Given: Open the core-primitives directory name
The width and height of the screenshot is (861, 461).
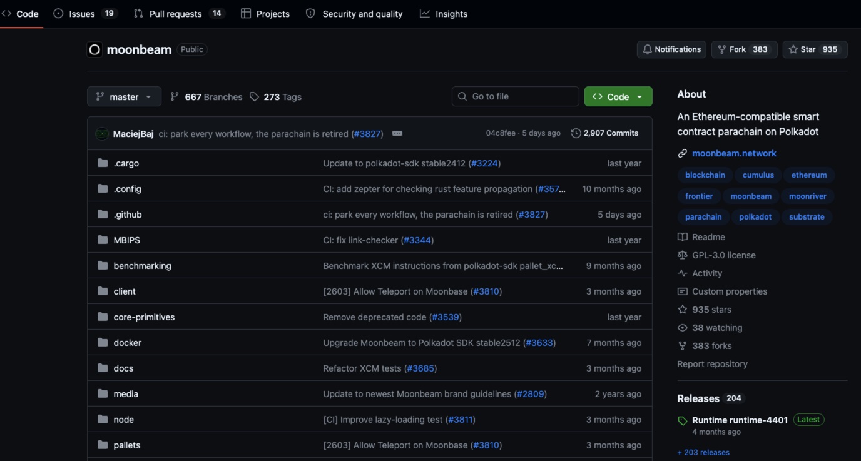Looking at the screenshot, I should (x=144, y=317).
